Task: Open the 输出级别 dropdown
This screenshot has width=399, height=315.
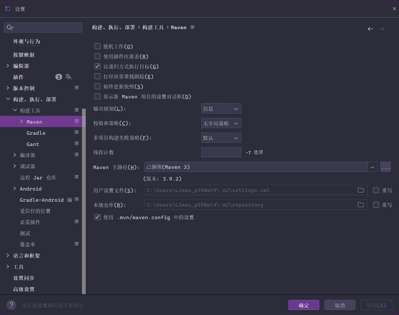Action: point(221,109)
